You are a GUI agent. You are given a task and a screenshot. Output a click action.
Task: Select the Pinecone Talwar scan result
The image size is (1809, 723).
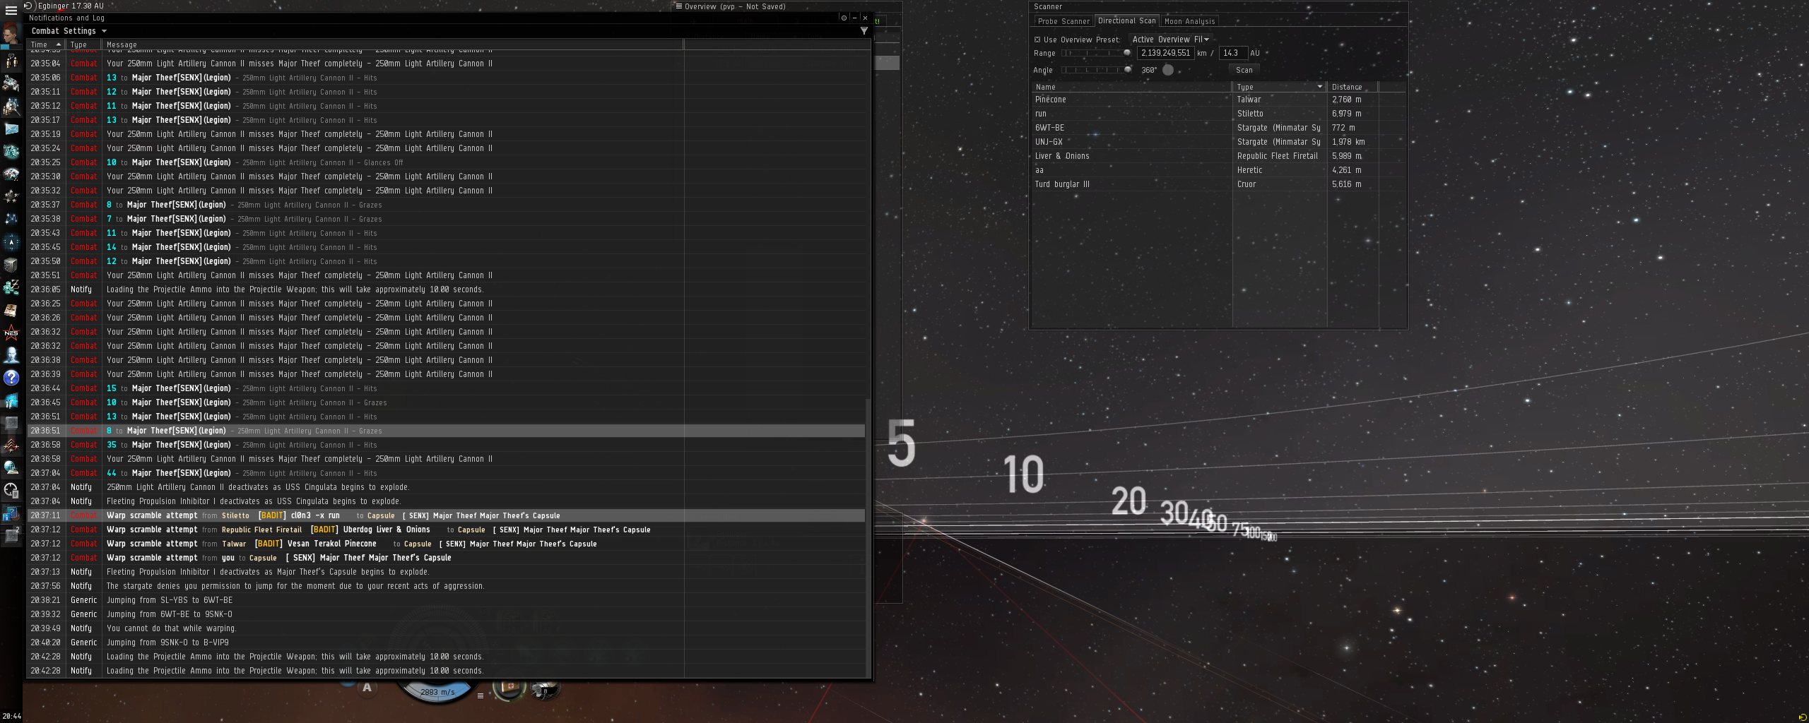click(x=1218, y=100)
